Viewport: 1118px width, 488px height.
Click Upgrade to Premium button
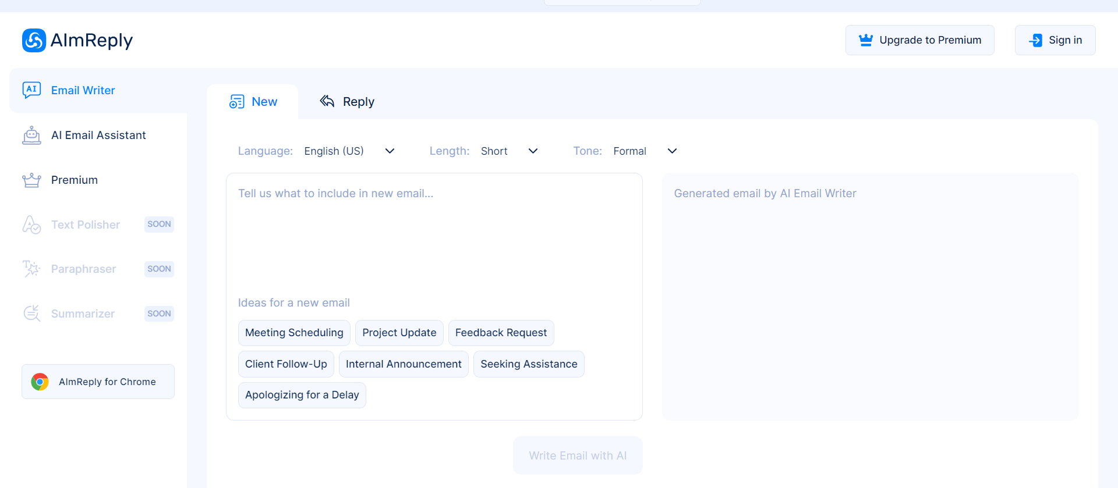(920, 40)
